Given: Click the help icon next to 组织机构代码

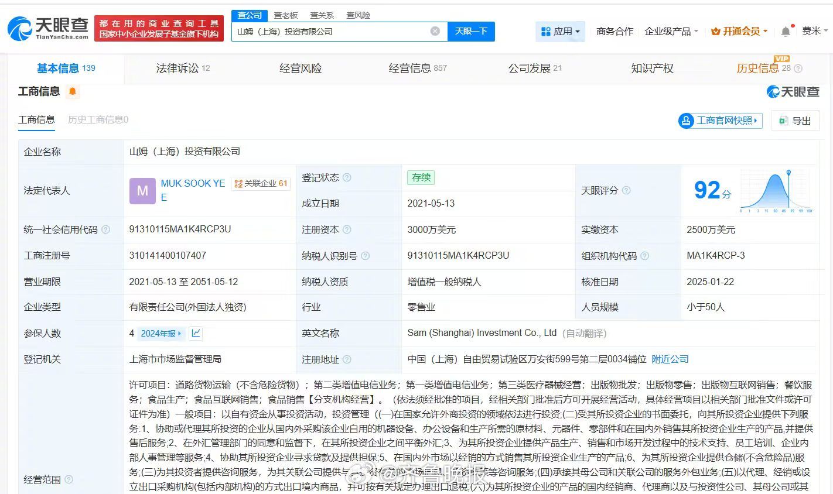Looking at the screenshot, I should (x=645, y=256).
